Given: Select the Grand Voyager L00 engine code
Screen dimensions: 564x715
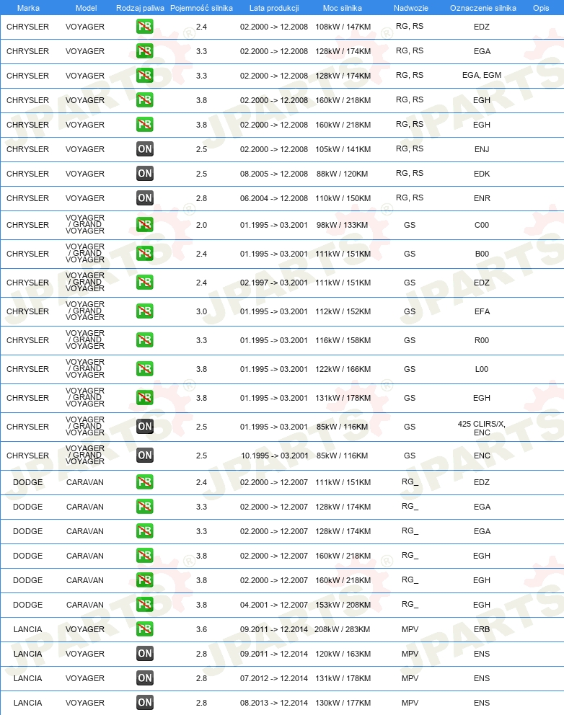Looking at the screenshot, I should pos(481,369).
